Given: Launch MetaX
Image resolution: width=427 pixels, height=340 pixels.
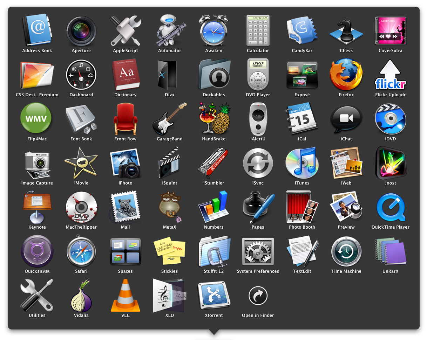Looking at the screenshot, I should [170, 207].
